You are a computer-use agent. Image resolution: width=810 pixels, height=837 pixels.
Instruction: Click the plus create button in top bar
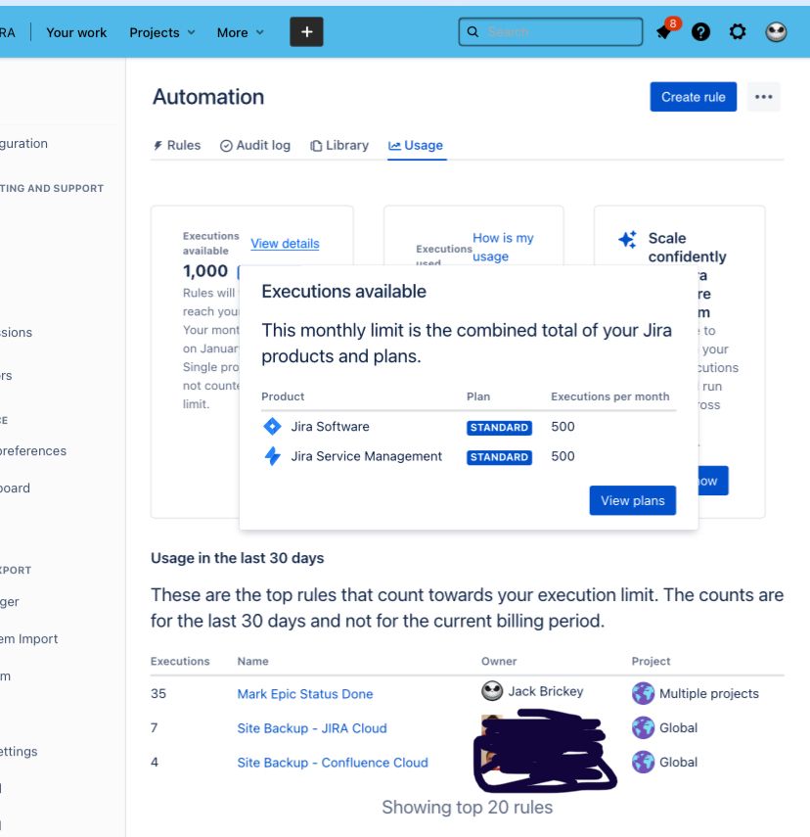tap(306, 32)
